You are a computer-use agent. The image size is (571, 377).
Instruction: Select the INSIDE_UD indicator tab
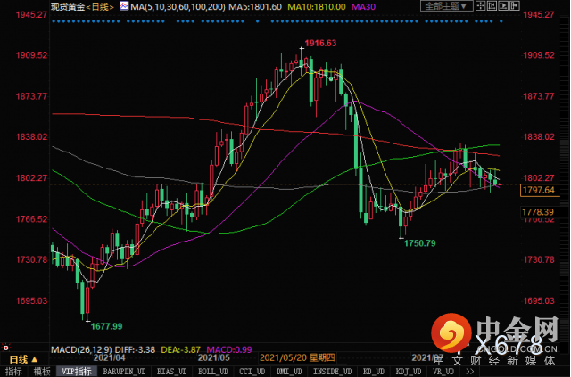[332, 372]
